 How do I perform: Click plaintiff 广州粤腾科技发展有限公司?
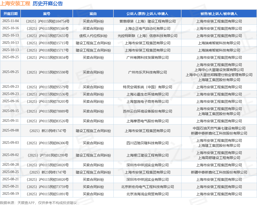click(148, 57)
